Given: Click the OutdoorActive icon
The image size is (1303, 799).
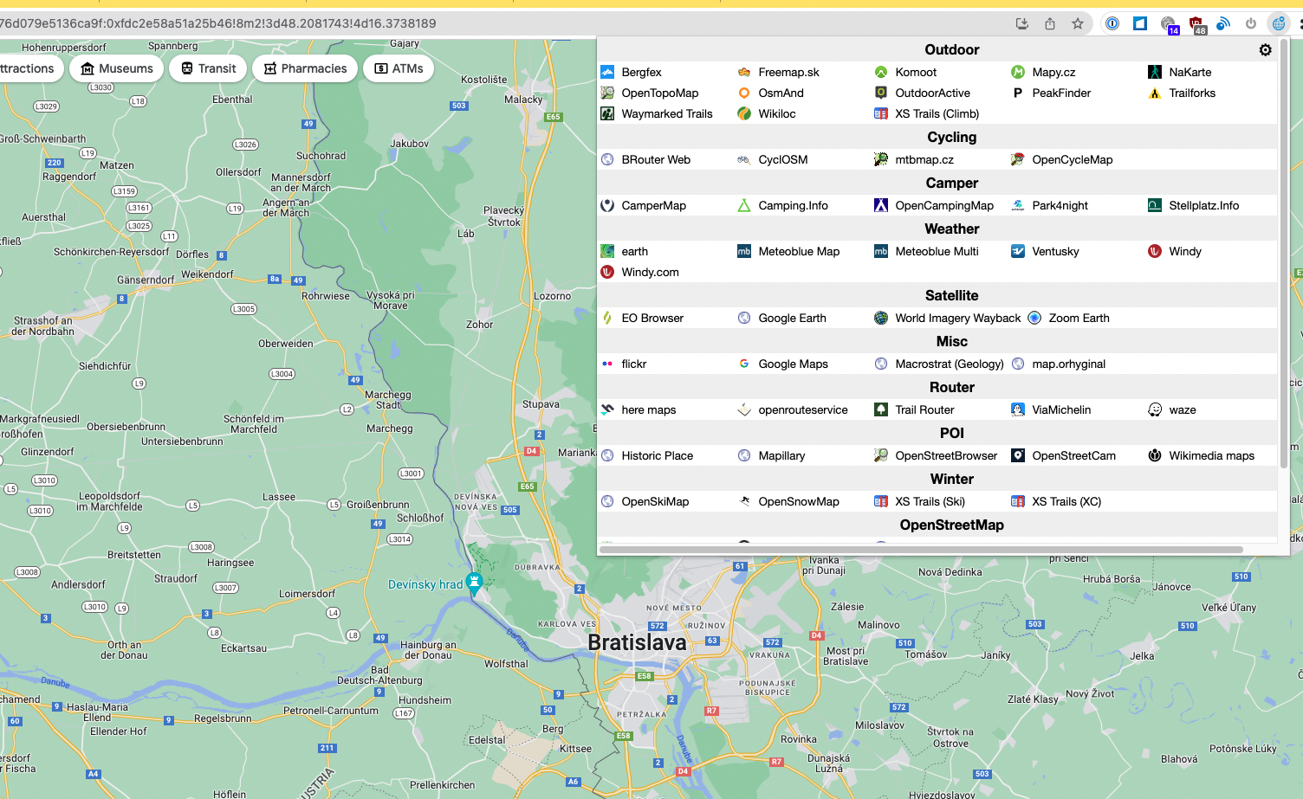Looking at the screenshot, I should [x=881, y=93].
